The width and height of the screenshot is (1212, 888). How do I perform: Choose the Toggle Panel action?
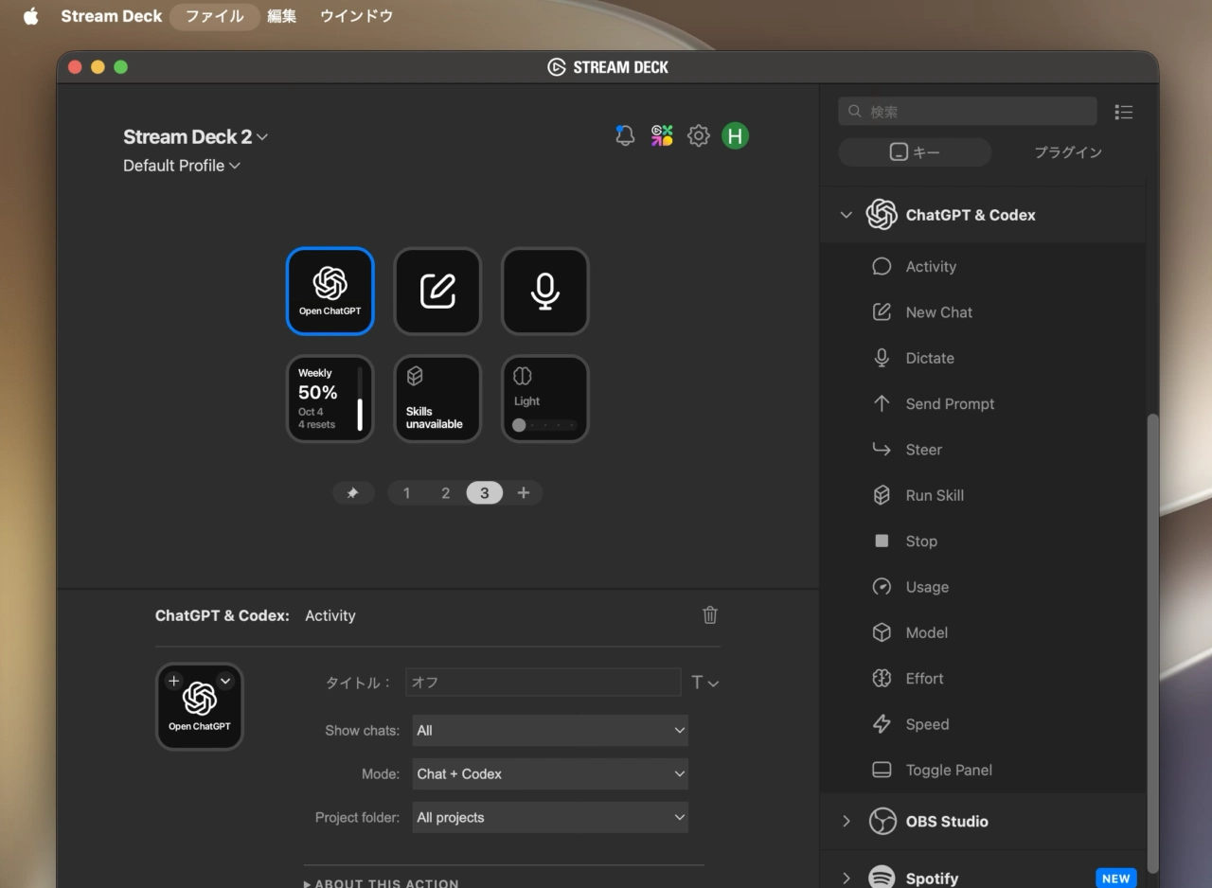pos(983,770)
